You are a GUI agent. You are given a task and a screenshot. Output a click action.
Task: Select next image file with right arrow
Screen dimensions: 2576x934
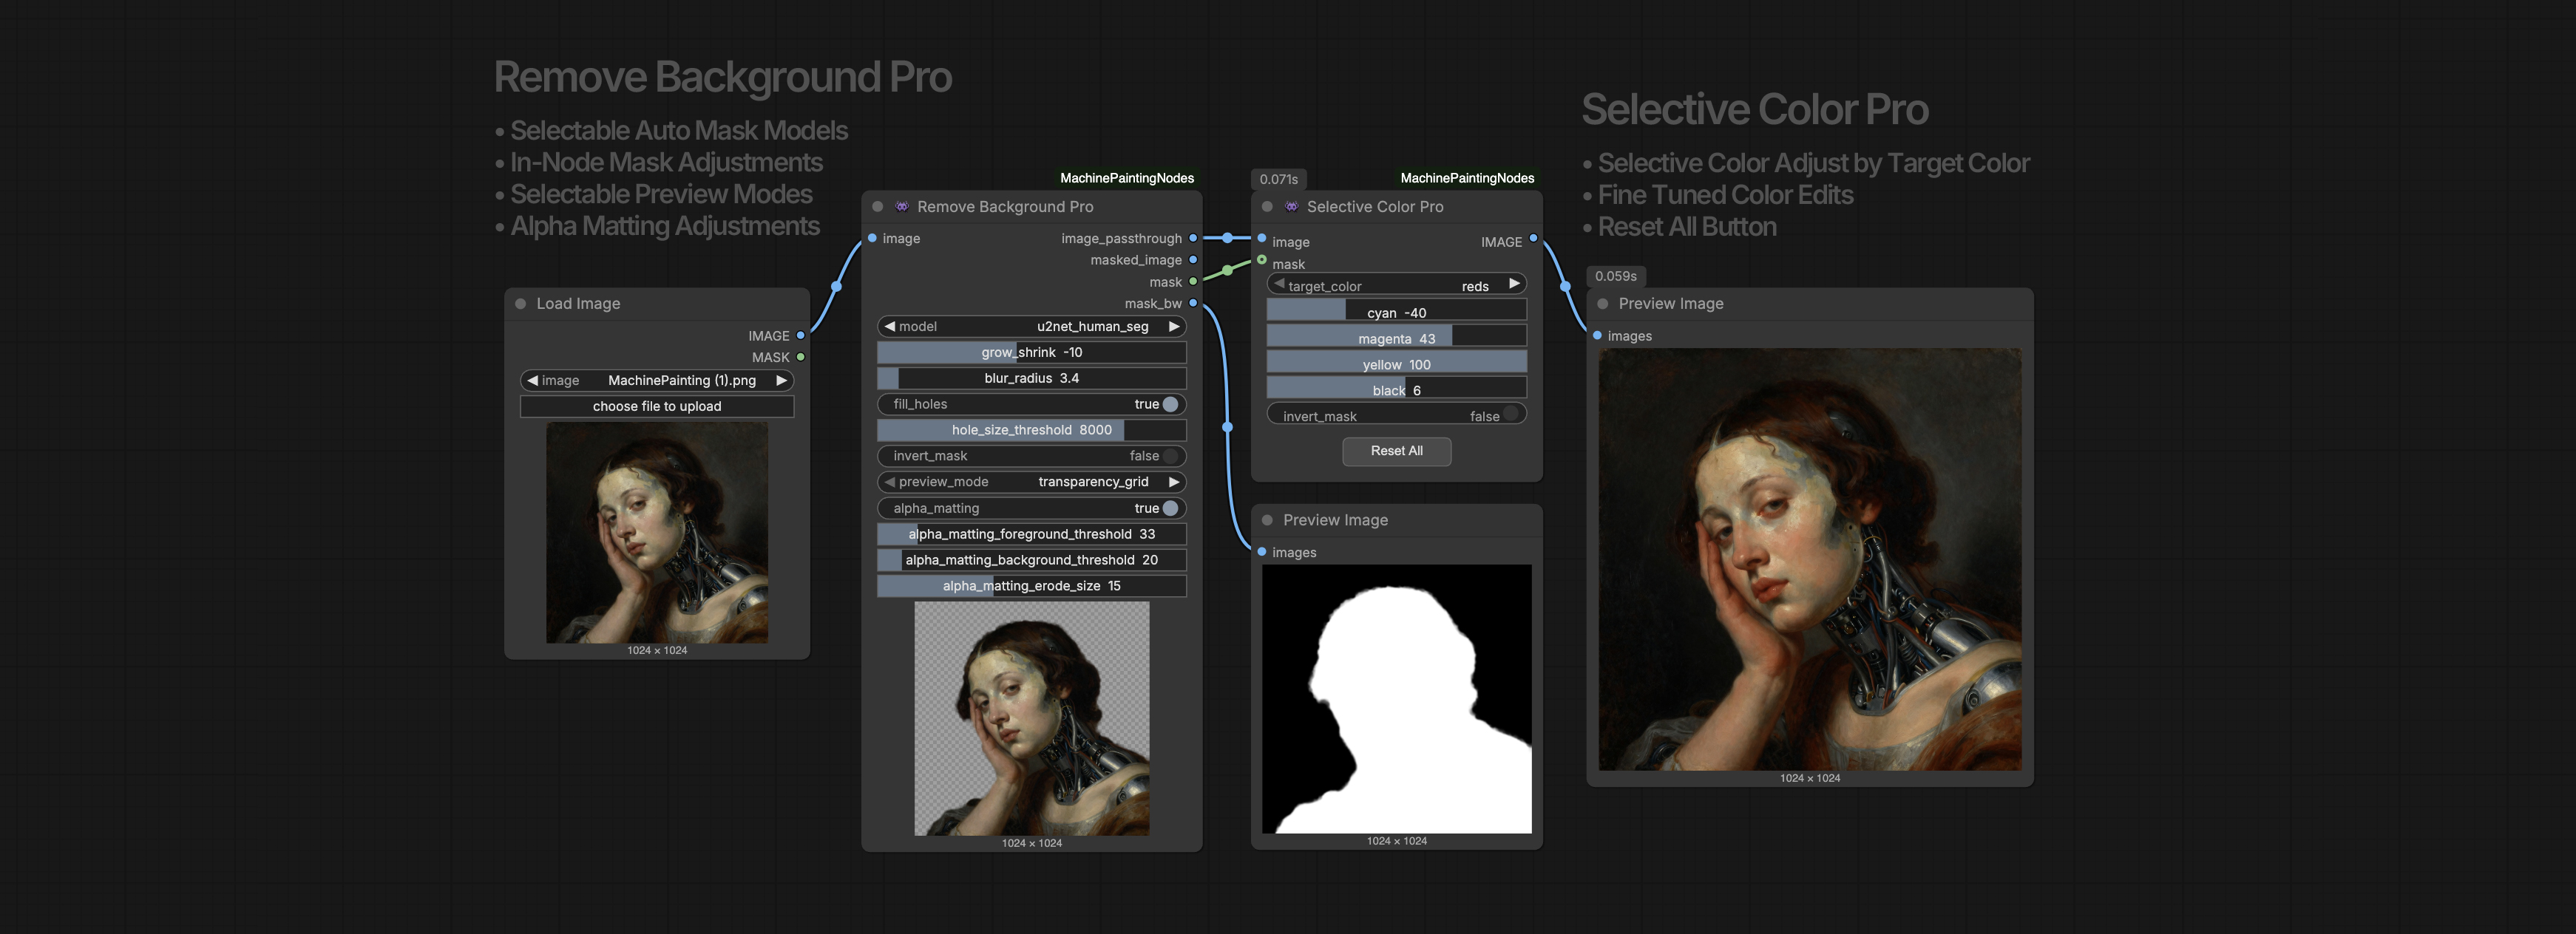(781, 381)
